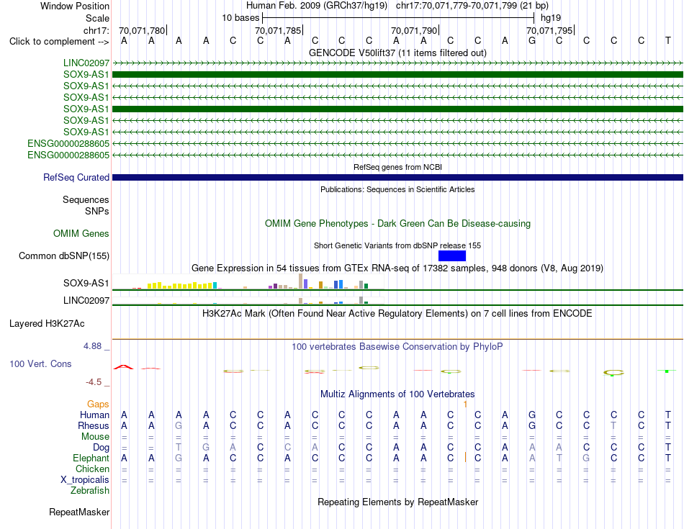684x529 pixels.
Task: Click the tall red PhyloP peak at first base
Action: point(123,367)
